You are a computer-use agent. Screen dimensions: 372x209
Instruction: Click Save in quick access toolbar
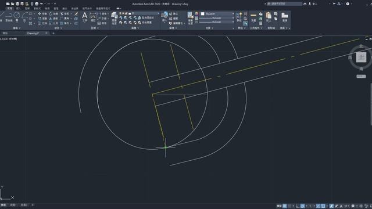point(17,4)
